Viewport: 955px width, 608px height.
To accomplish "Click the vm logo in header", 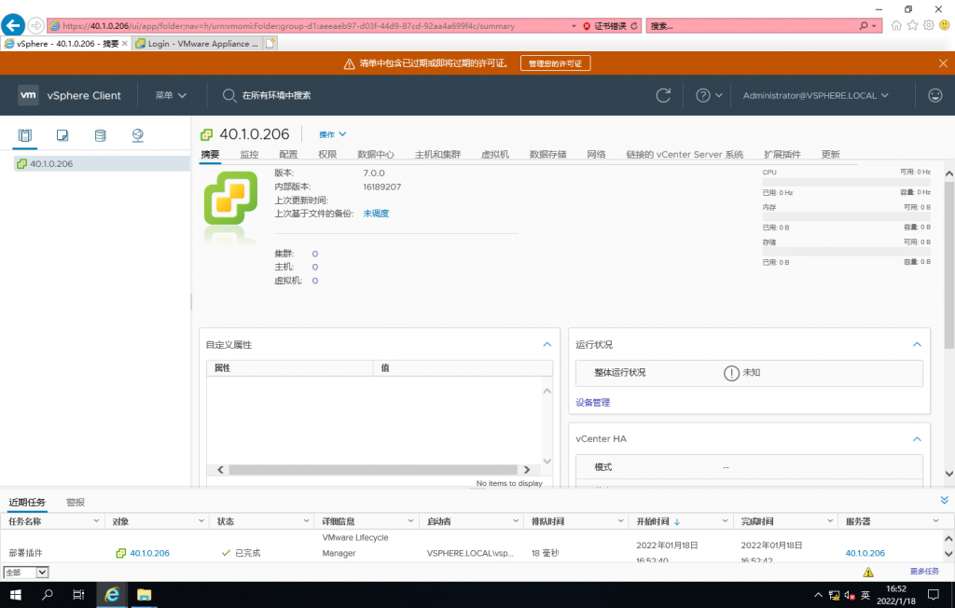I will click(28, 95).
